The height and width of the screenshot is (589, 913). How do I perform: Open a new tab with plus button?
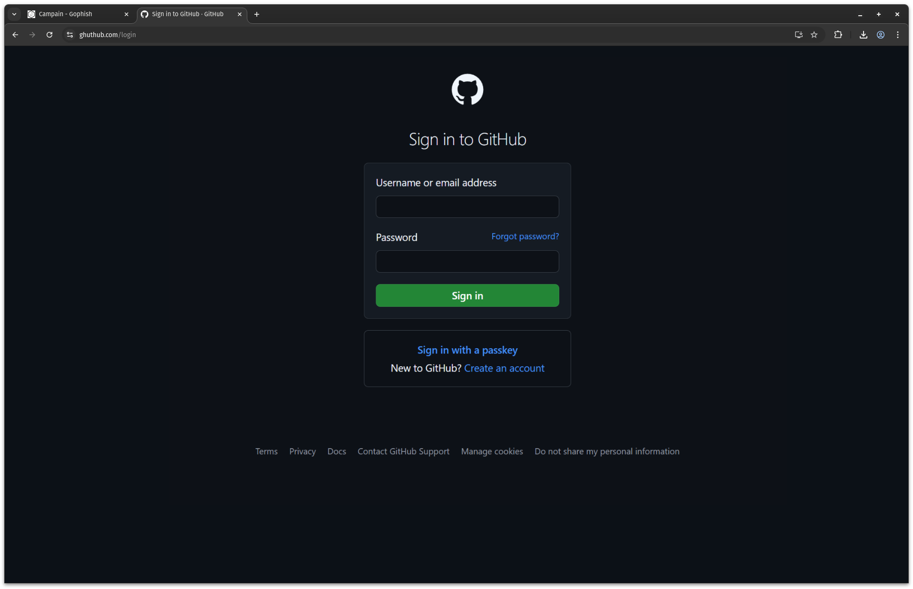click(257, 14)
